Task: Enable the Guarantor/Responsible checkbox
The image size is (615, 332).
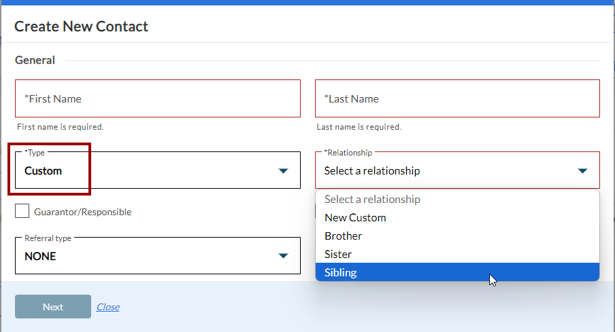Action: tap(22, 211)
